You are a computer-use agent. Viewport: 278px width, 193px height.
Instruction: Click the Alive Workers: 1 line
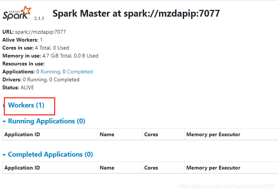pyautogui.click(x=22, y=40)
